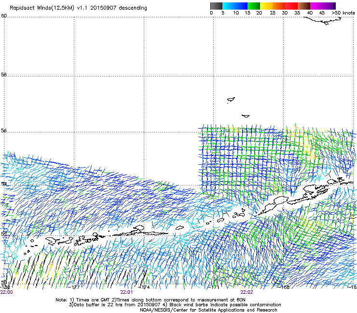Click the '-174' longitude label
Viewport: 357px width, 313px height.
[x=144, y=287]
